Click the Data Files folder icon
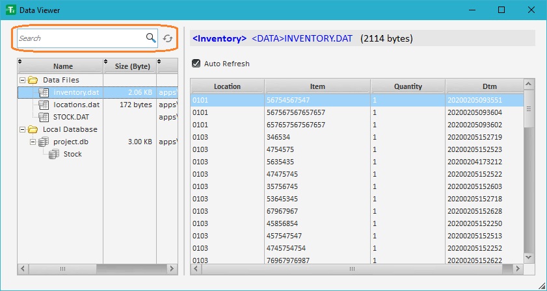This screenshot has width=547, height=291. (33, 80)
